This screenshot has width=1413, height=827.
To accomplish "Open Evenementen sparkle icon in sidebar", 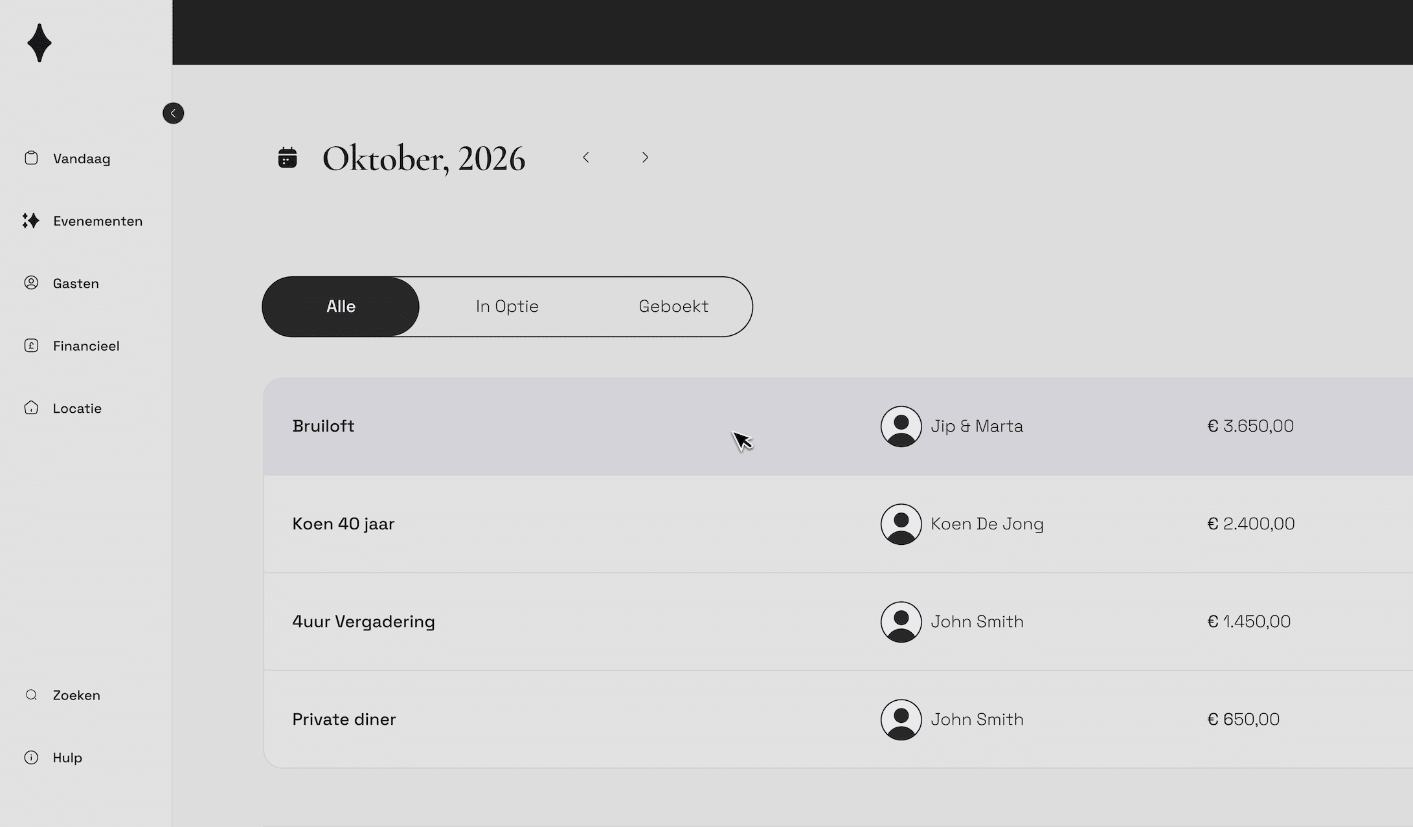I will 30,221.
